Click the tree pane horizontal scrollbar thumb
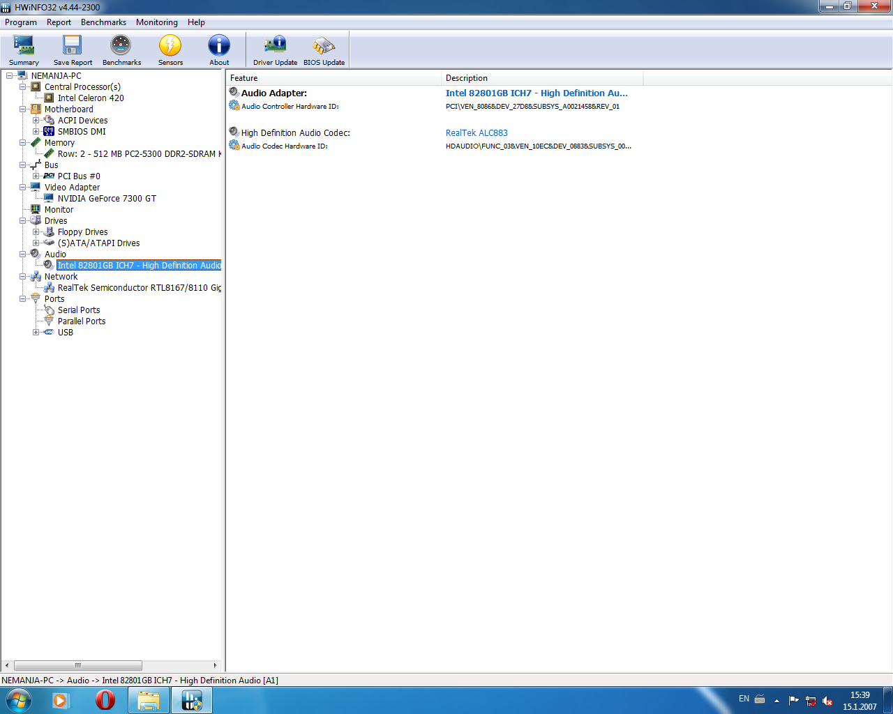The image size is (893, 714). coord(78,665)
